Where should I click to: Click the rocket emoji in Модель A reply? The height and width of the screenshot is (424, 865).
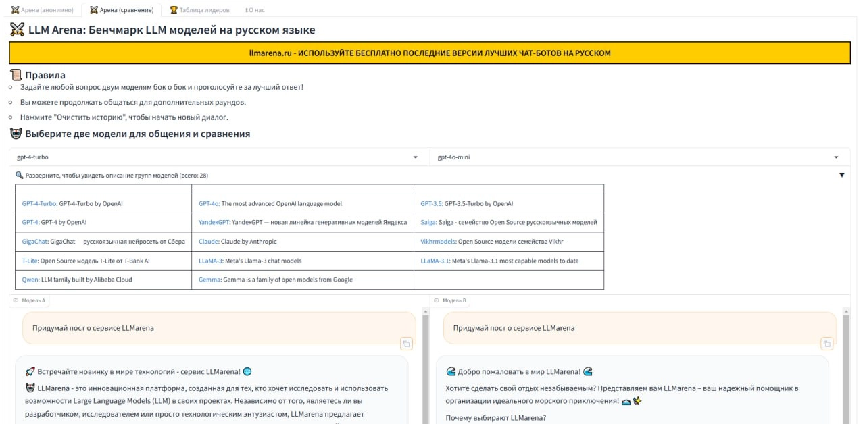click(30, 371)
